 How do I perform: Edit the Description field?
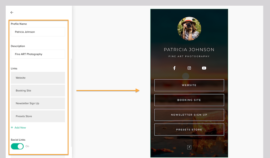(x=38, y=54)
